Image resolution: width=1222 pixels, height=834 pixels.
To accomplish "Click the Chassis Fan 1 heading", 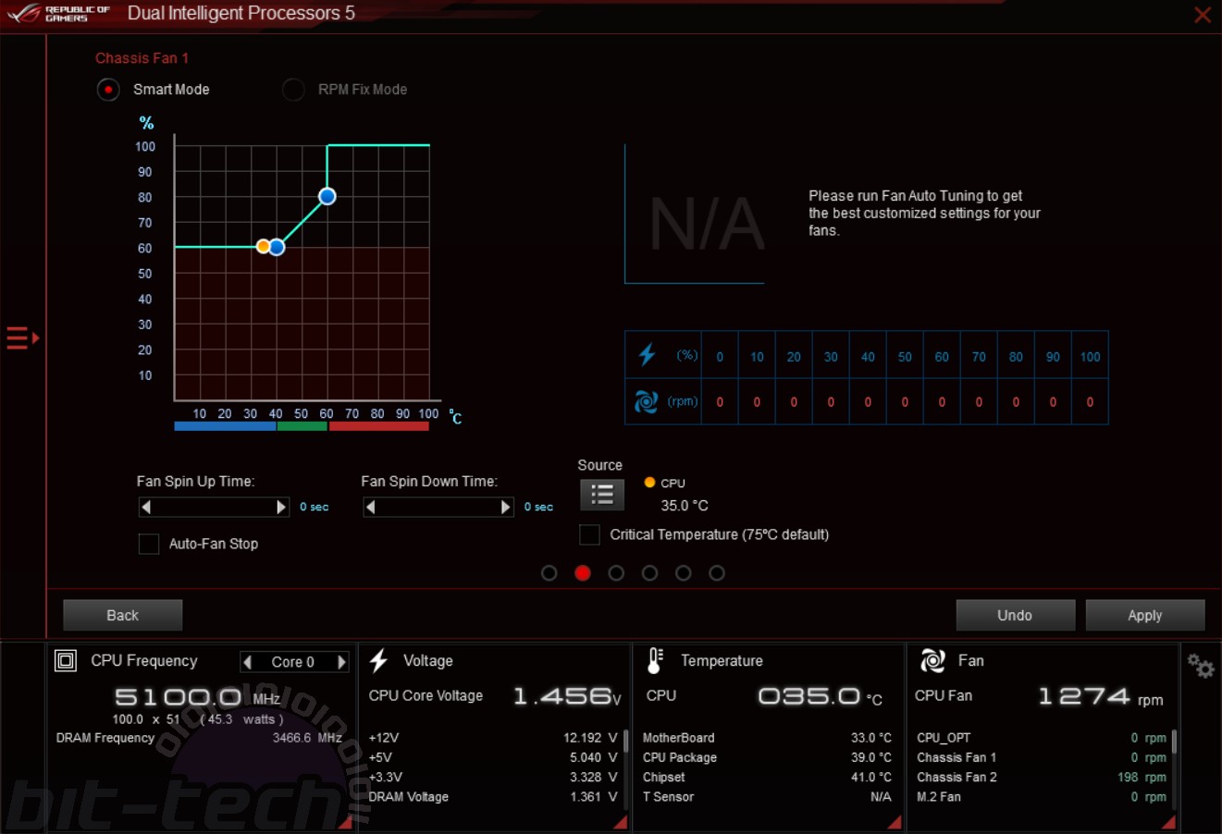I will click(142, 58).
